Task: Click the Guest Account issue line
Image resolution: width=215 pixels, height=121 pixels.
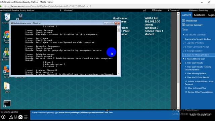Action: 39,31
